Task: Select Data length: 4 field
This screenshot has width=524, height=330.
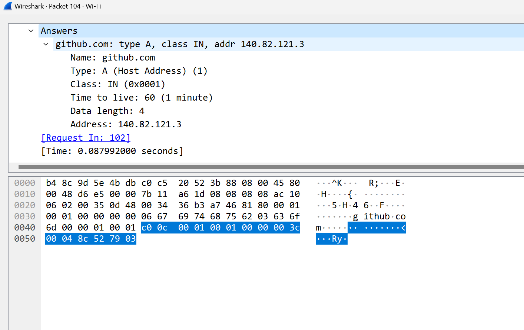Action: tap(107, 111)
